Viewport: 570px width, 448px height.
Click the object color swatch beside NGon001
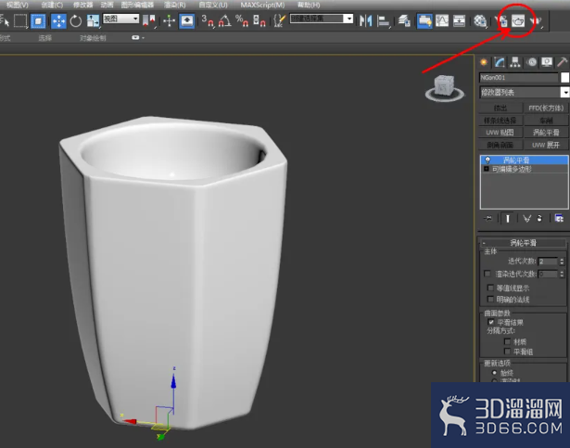[565, 78]
